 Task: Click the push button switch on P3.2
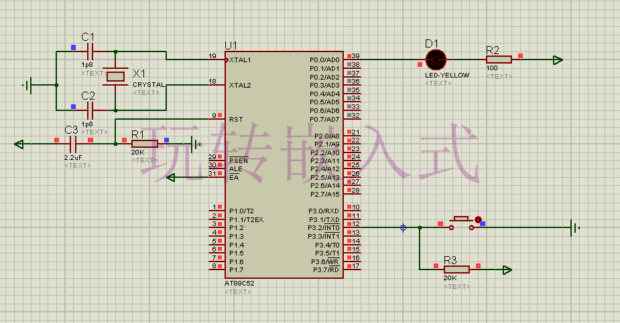tap(461, 223)
